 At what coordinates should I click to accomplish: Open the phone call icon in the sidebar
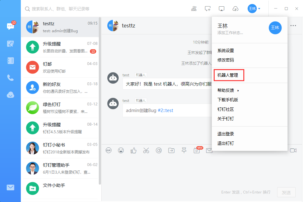(x=10, y=78)
